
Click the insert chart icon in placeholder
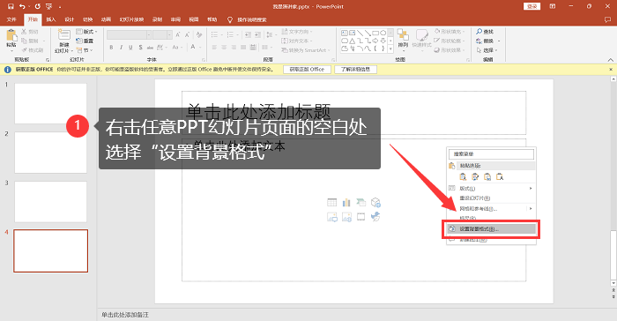346,203
